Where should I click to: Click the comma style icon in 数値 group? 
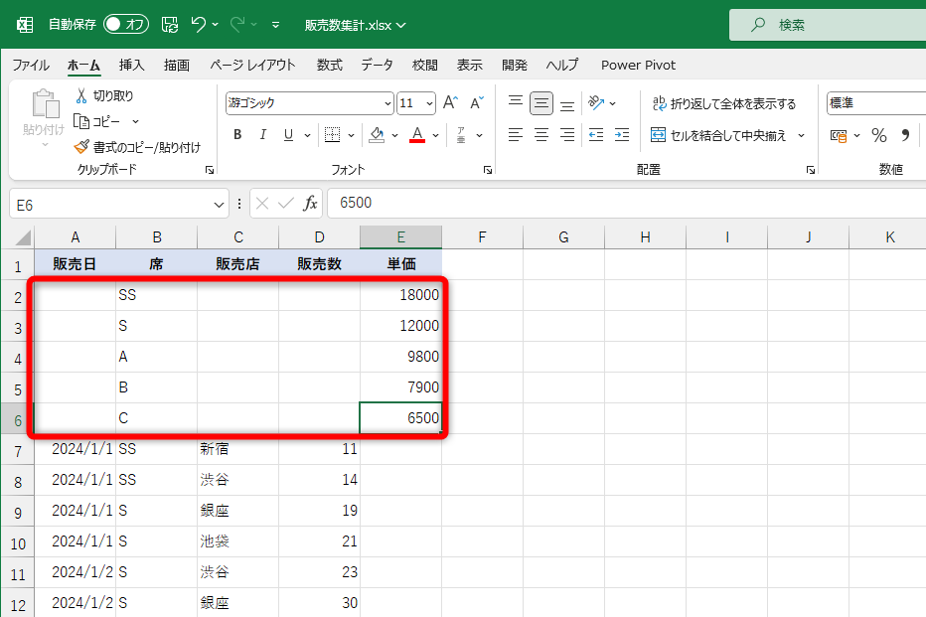pos(905,134)
